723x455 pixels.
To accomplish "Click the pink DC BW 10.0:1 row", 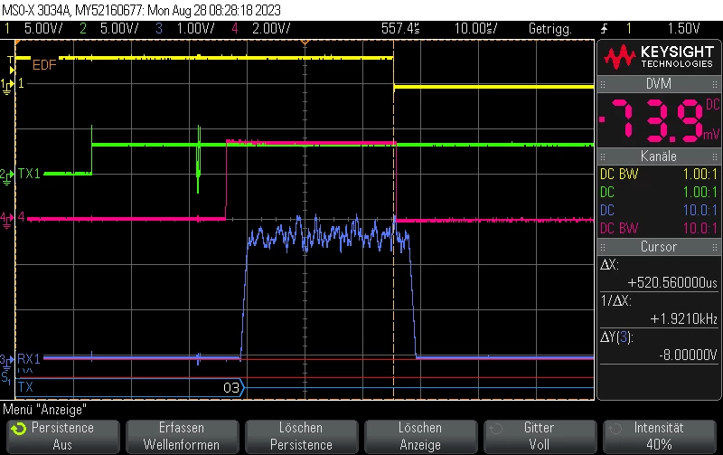I will pos(659,228).
